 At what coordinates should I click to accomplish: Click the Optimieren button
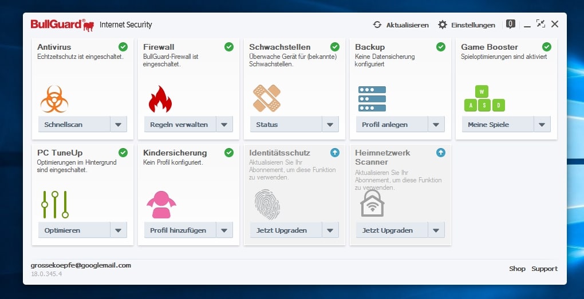click(x=74, y=230)
